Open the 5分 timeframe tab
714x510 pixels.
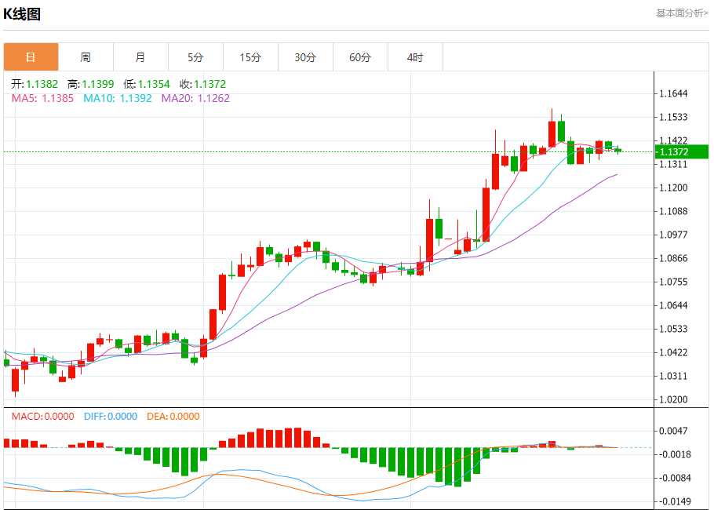click(195, 57)
